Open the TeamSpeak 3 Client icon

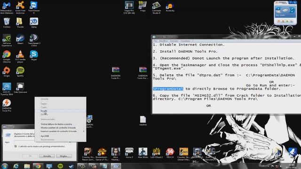coord(34,40)
